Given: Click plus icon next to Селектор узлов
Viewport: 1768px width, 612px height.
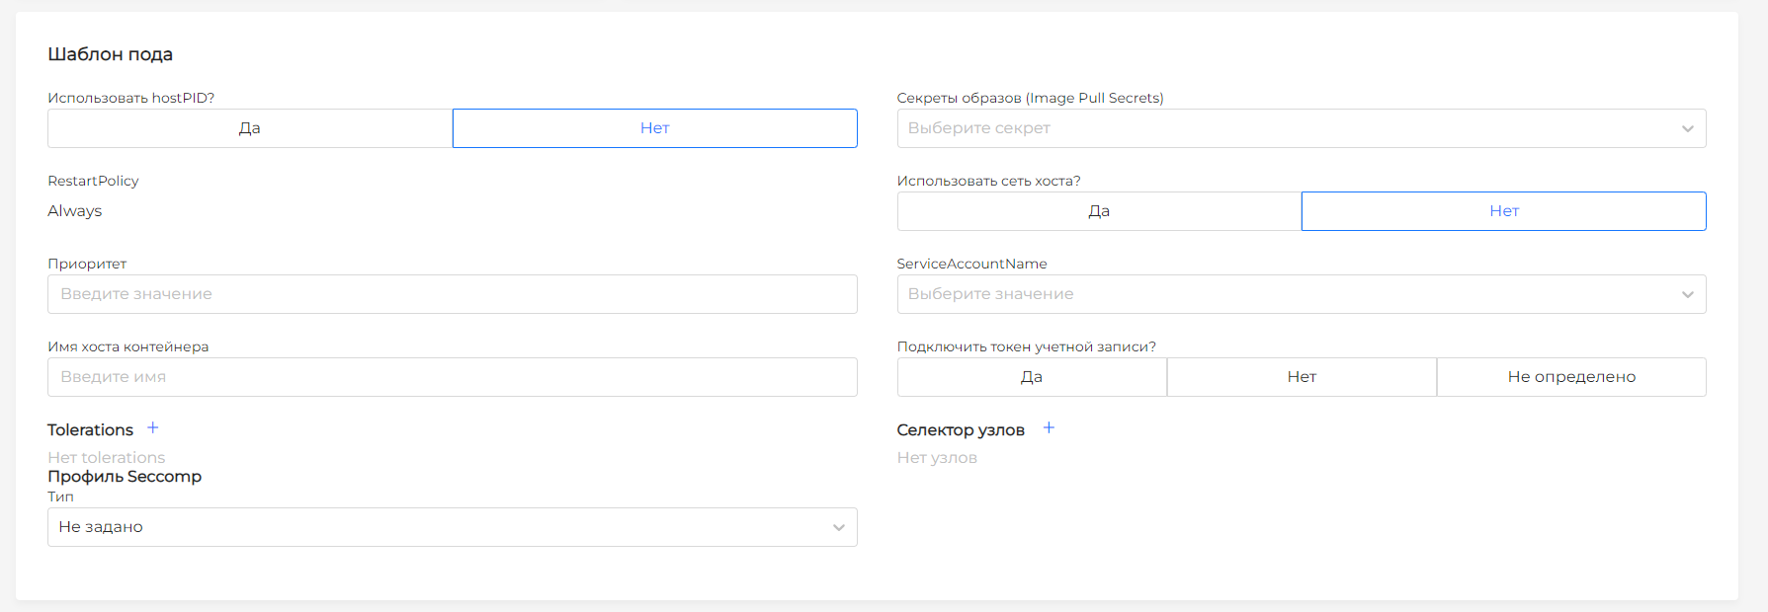Looking at the screenshot, I should click(x=1049, y=428).
